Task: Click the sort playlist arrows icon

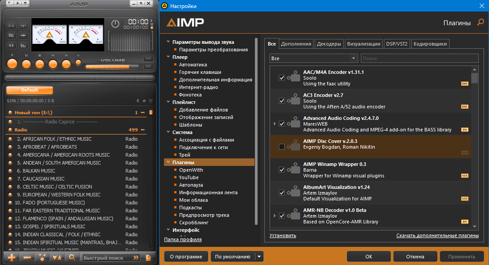Action: point(57,257)
